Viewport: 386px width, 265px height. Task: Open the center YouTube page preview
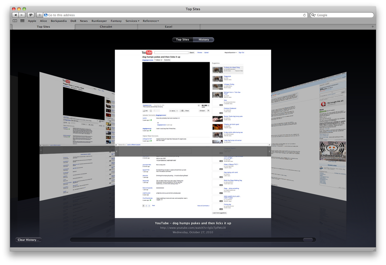193,134
